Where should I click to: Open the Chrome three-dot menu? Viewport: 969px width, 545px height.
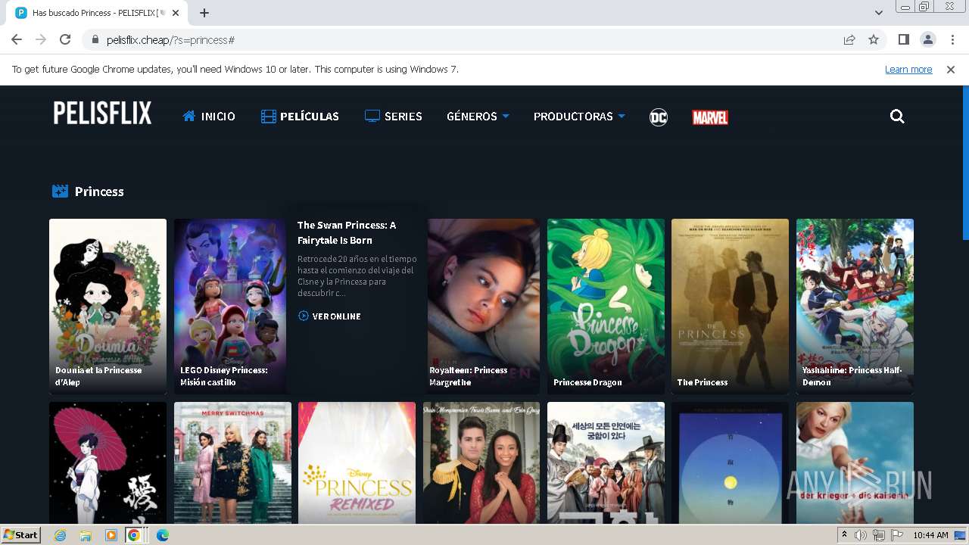953,40
